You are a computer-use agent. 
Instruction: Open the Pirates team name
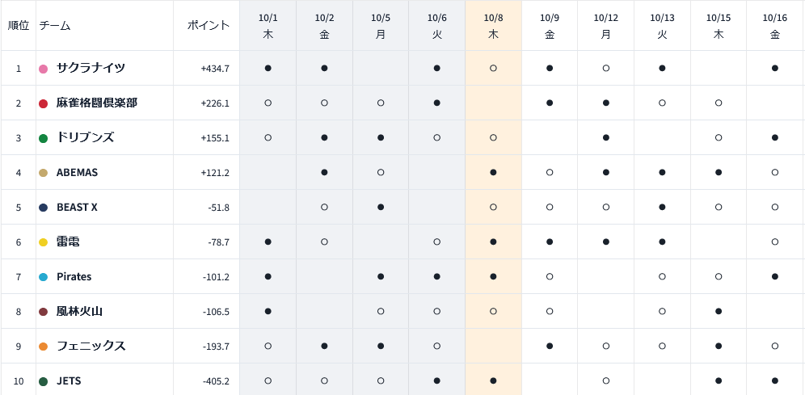tap(74, 276)
